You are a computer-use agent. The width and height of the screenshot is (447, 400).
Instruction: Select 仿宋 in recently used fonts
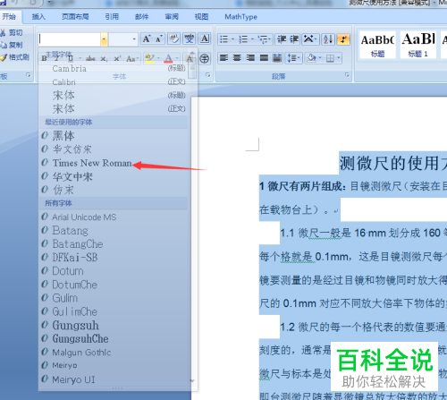pyautogui.click(x=114, y=190)
